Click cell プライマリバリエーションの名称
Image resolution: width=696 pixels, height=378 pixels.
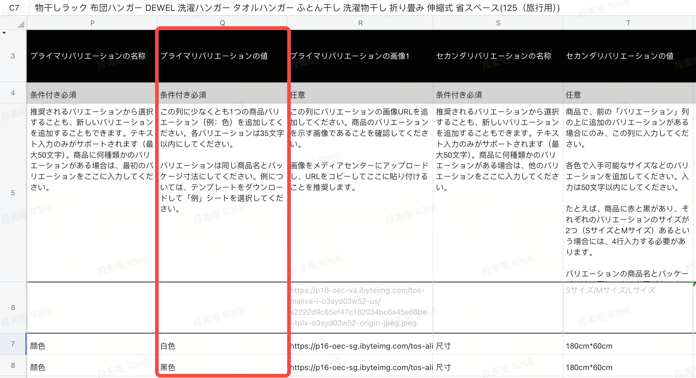[92, 56]
